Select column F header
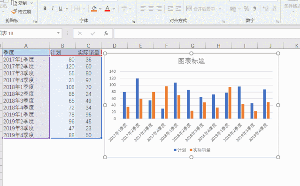The height and width of the screenshot is (186, 300). (x=166, y=46)
